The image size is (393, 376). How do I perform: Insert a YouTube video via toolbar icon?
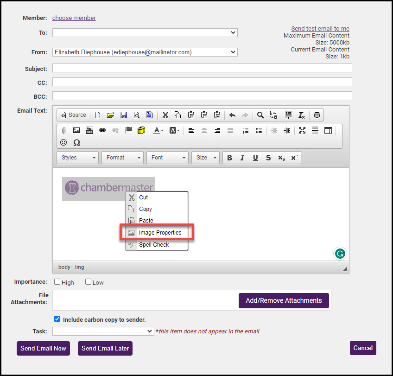[x=89, y=131]
